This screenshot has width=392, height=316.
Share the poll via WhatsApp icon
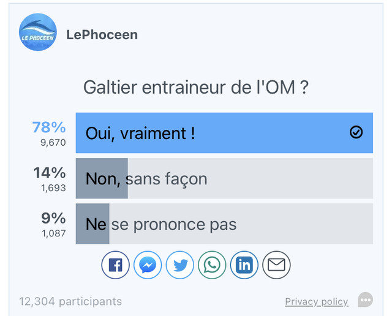point(212,265)
